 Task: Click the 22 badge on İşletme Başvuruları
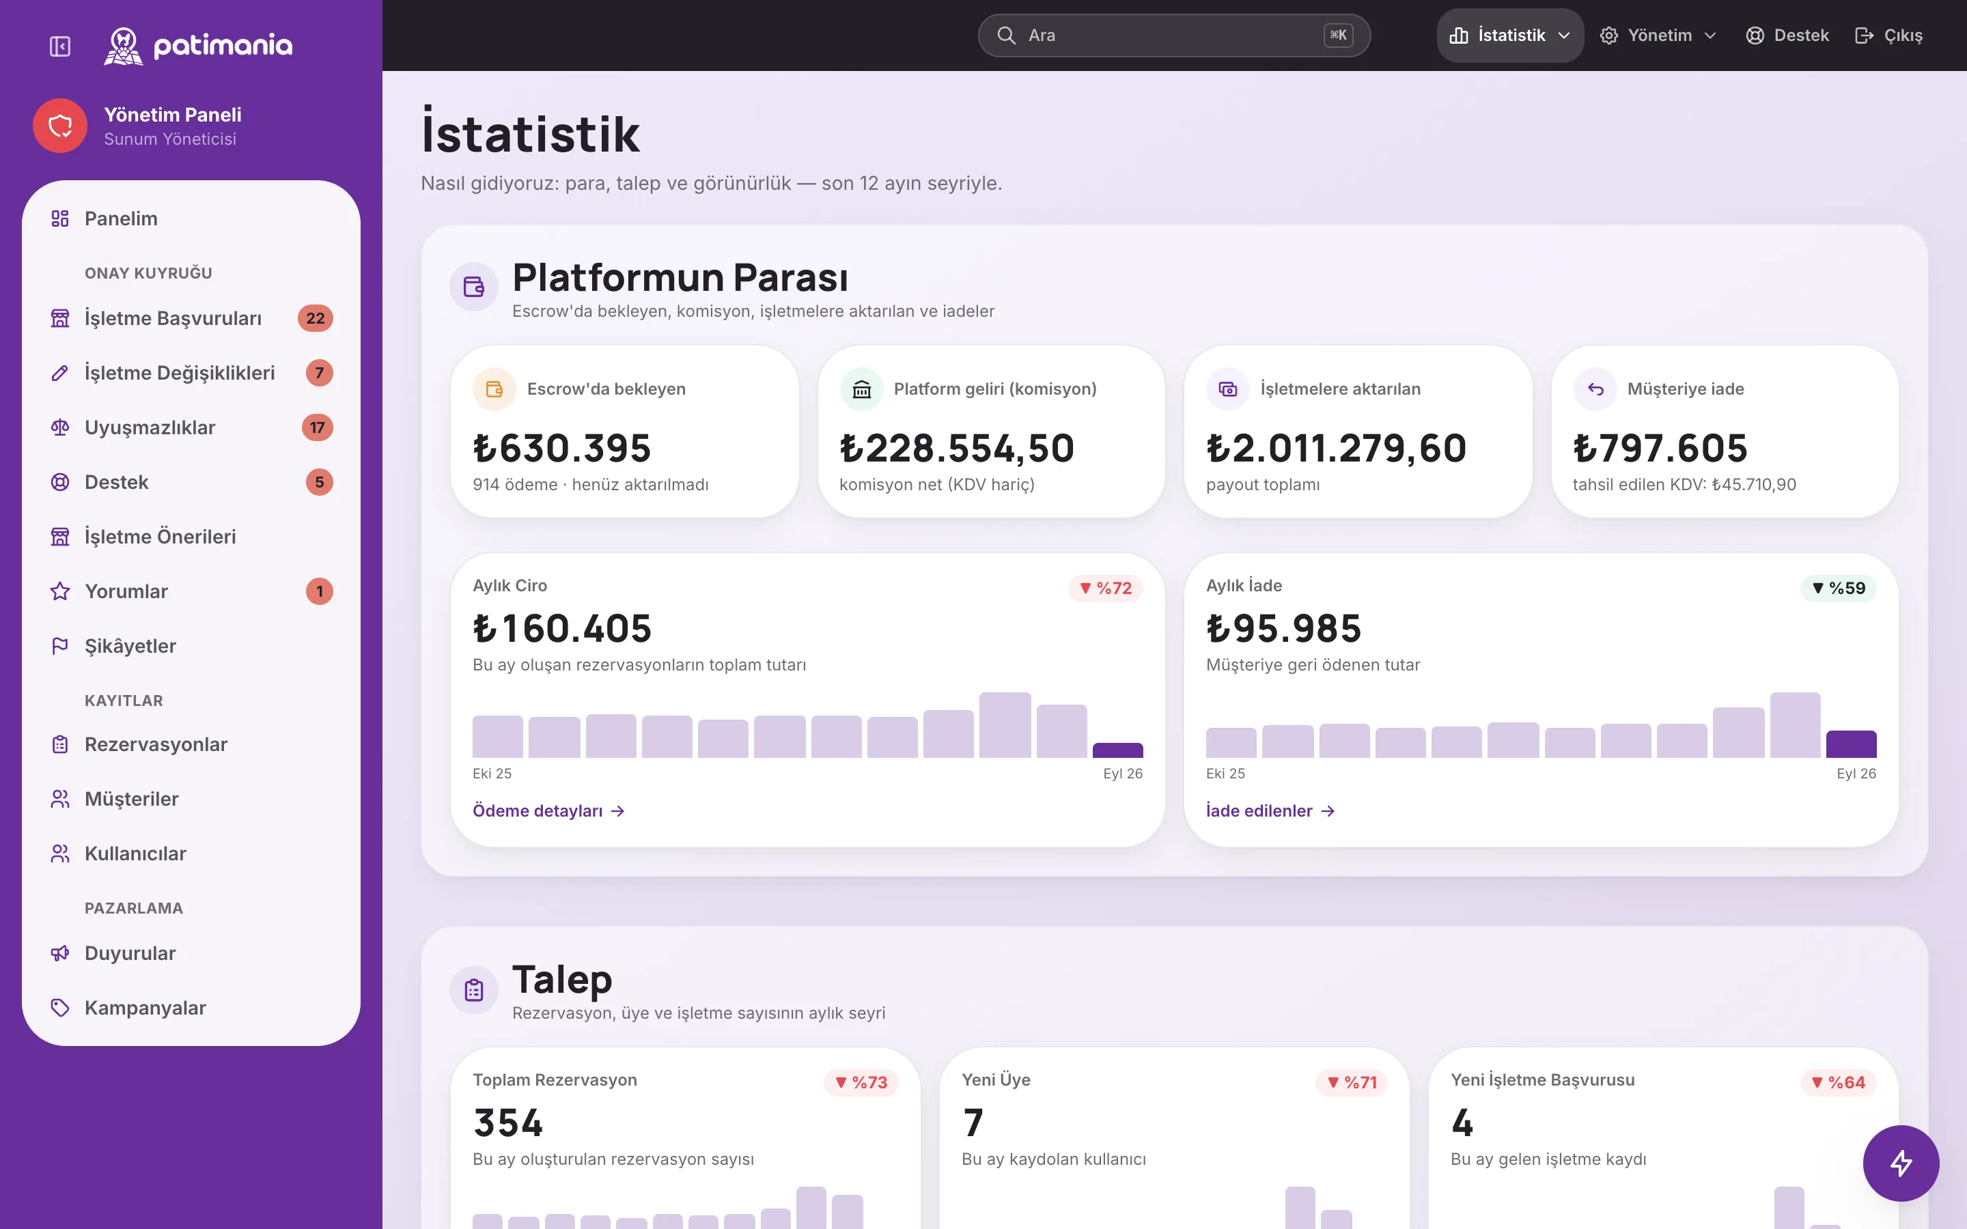tap(316, 319)
